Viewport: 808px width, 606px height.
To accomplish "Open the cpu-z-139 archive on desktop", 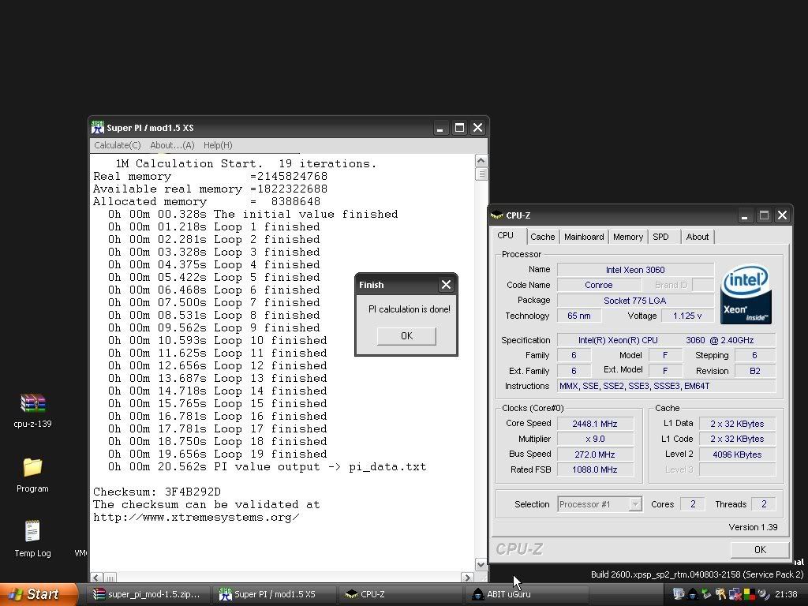I will (32, 403).
